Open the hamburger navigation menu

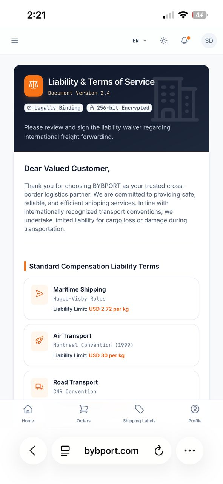[x=15, y=41]
